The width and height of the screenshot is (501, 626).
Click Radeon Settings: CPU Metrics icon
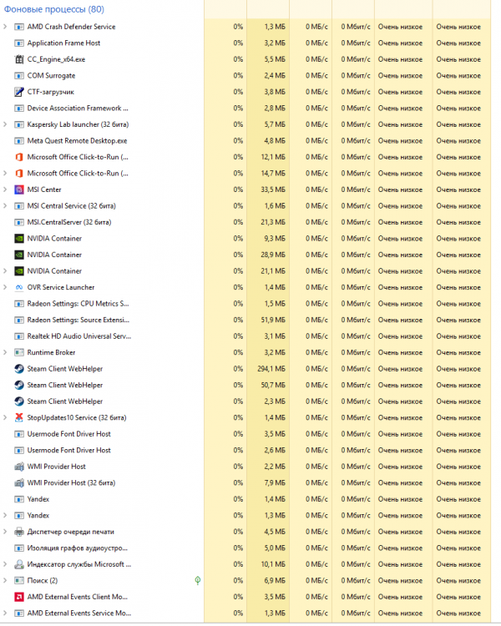18,304
